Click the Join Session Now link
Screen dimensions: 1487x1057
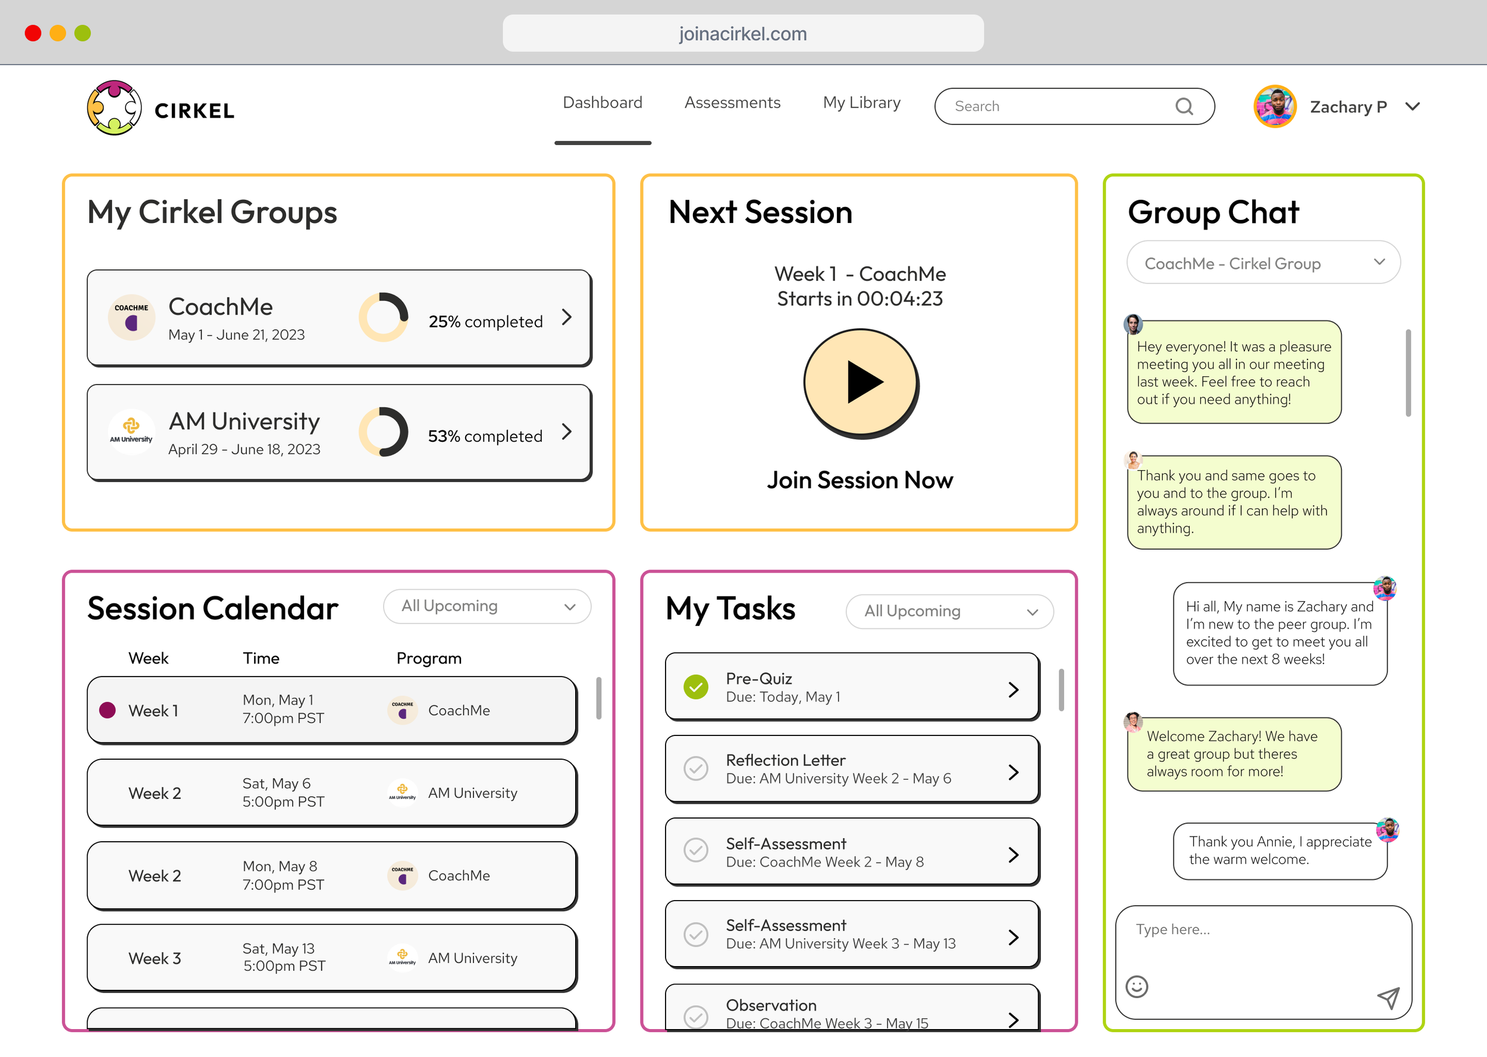pos(859,480)
